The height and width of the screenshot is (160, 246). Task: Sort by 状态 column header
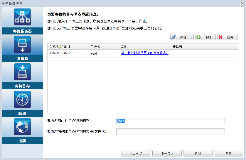[144, 46]
